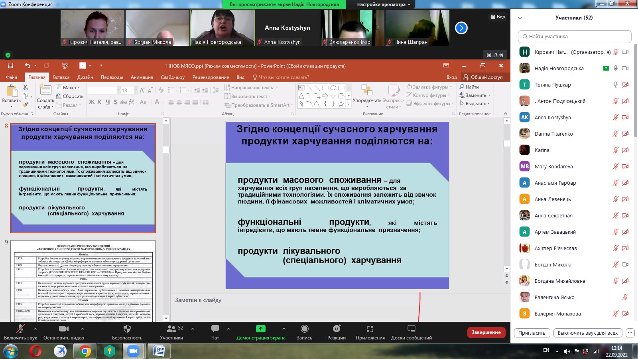Collapse the Участники panel chevron
This screenshot has width=638, height=359.
pos(520,18)
